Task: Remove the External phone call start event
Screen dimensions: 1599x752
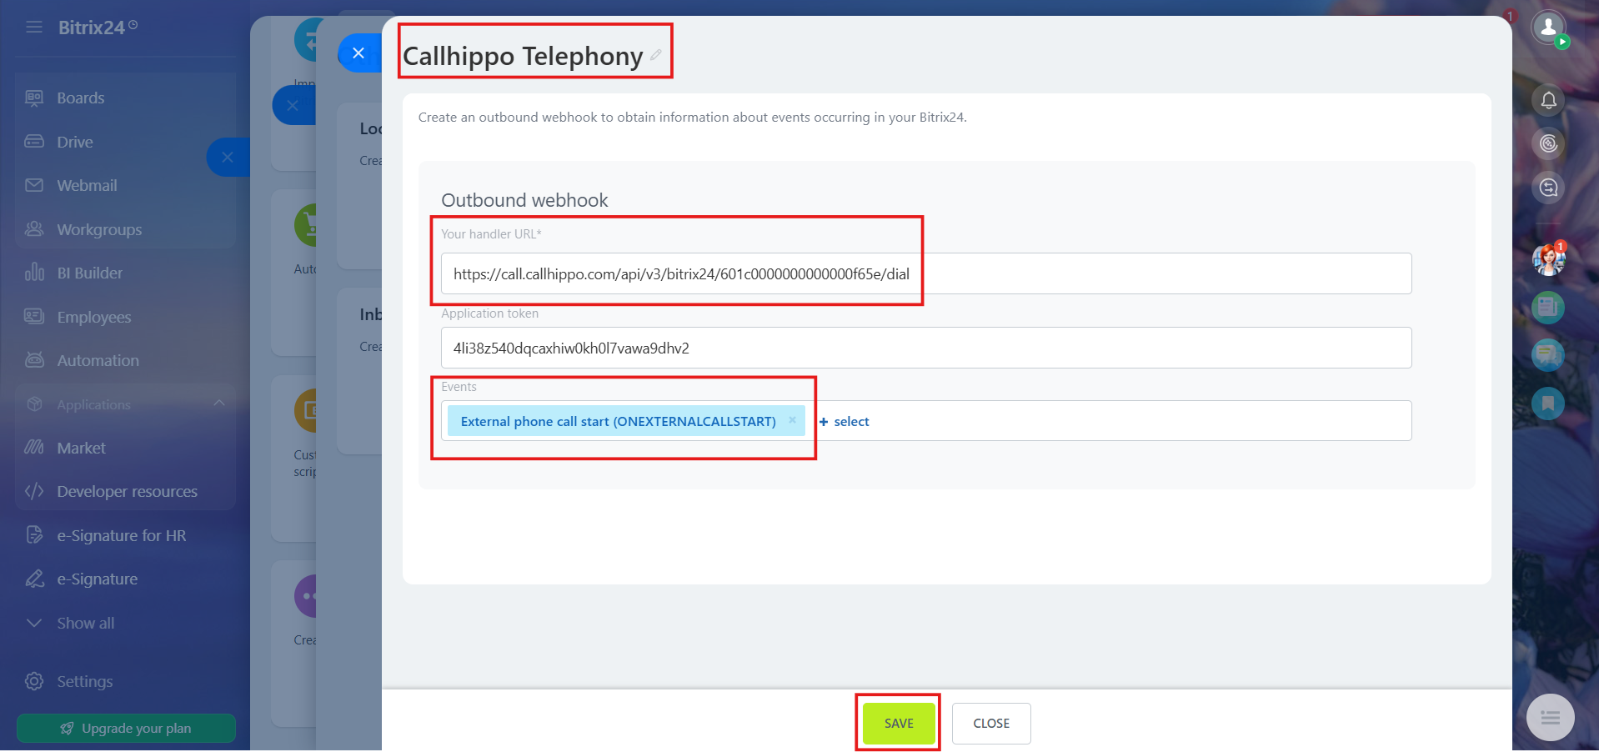Action: (x=792, y=420)
